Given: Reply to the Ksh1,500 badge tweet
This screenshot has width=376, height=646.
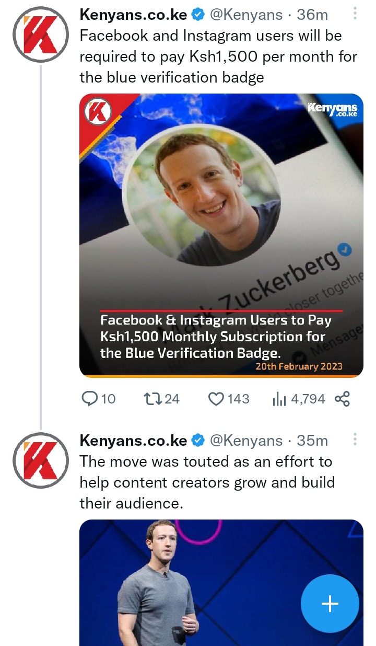Looking at the screenshot, I should pos(91,399).
